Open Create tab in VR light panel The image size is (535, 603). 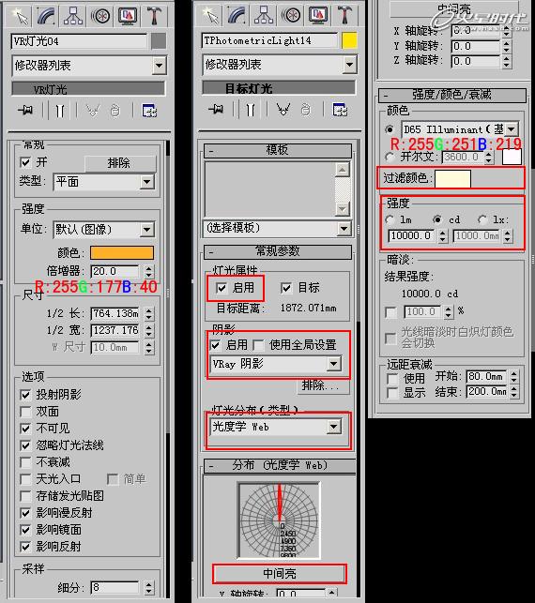tap(20, 16)
